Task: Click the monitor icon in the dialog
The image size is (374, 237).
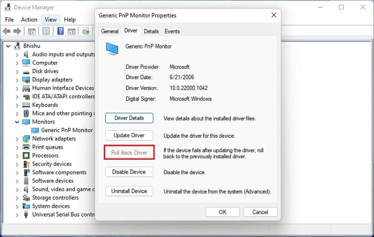Action: pos(112,49)
